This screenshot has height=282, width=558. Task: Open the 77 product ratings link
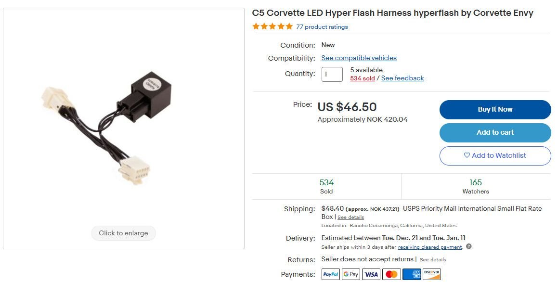[322, 27]
